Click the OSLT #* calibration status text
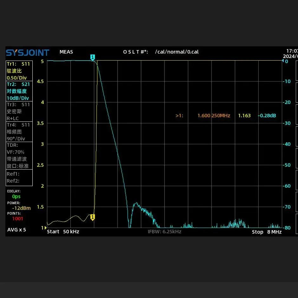 [135, 52]
